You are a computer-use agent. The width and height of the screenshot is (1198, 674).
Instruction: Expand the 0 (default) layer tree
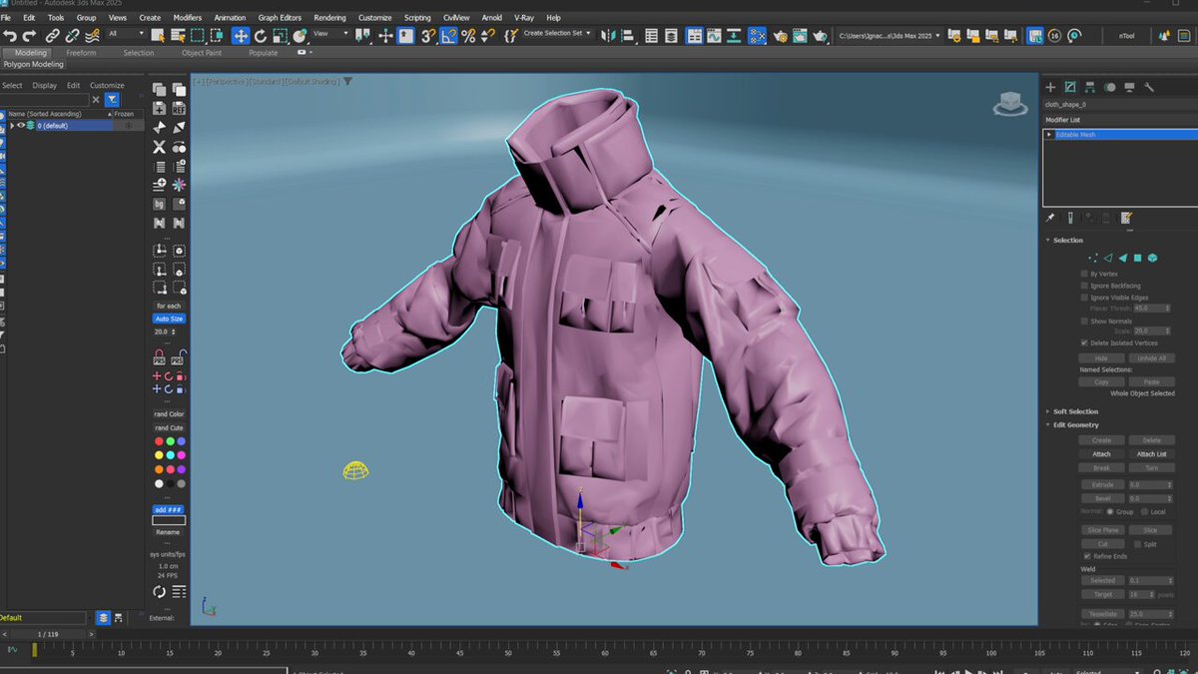coord(12,126)
